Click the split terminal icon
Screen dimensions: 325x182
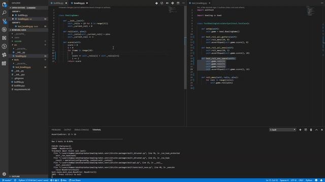(x=306, y=130)
